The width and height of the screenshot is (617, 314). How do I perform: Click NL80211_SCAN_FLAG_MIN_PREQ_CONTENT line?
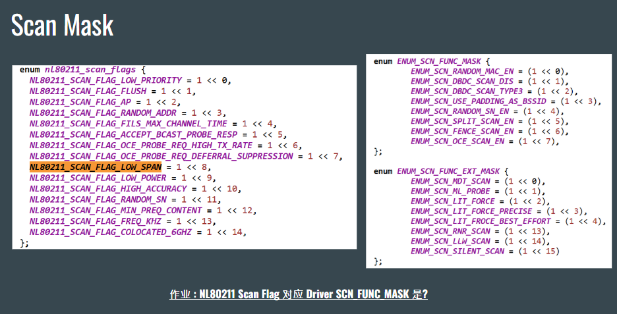click(143, 211)
